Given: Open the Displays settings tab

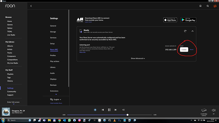Looking at the screenshot, I should [x=53, y=79].
